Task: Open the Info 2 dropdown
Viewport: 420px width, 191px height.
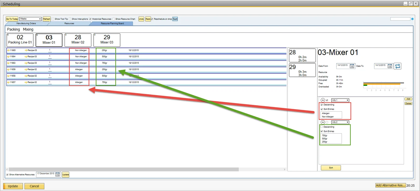Action: pos(340,122)
